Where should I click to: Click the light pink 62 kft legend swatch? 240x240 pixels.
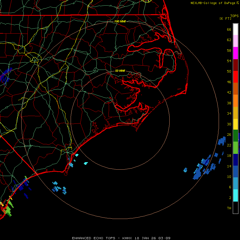point(235,41)
